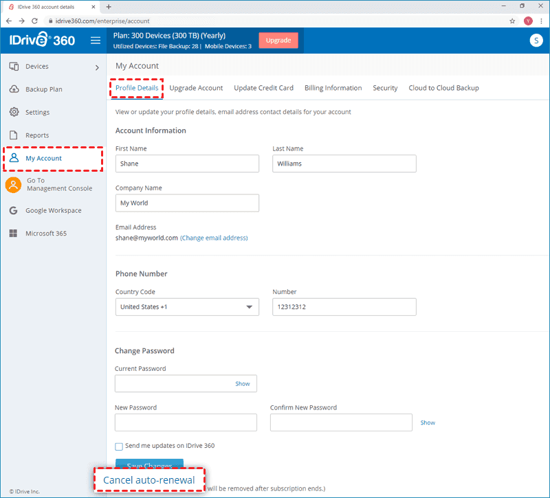Click the browser address bar URL

(x=102, y=21)
